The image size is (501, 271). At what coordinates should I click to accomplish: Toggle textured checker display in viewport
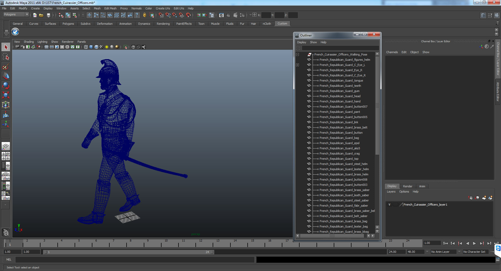tap(101, 47)
